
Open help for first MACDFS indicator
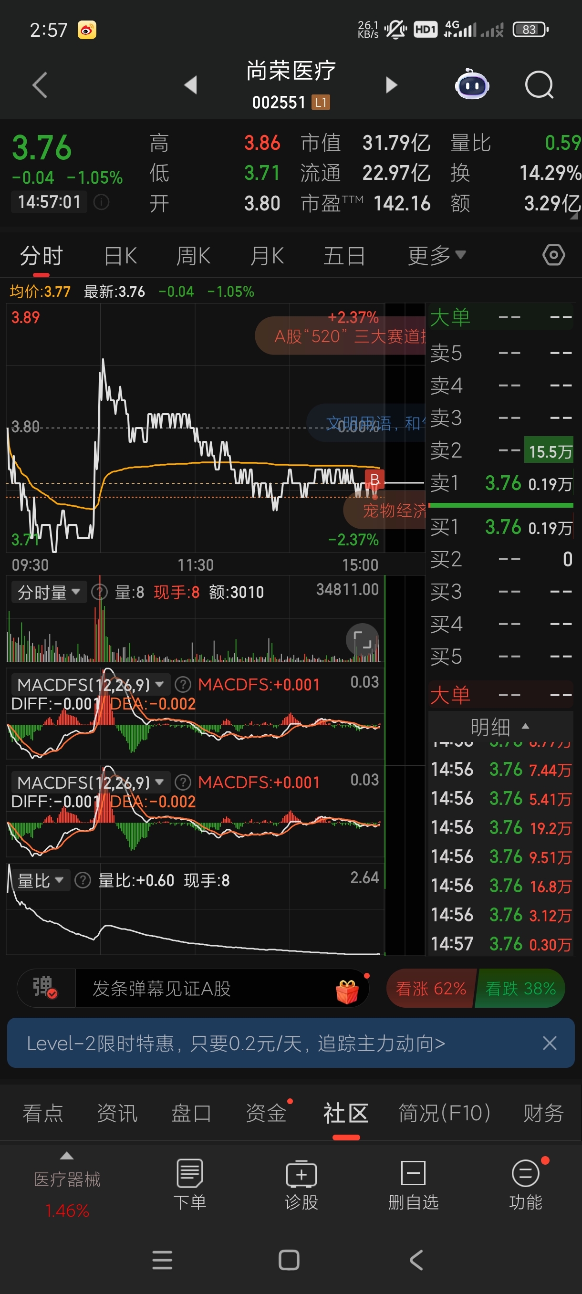(x=183, y=684)
